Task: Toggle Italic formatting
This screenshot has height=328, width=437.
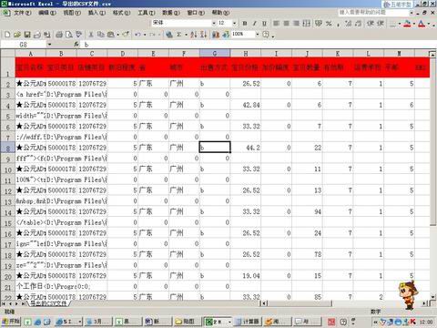Action: pyautogui.click(x=255, y=24)
